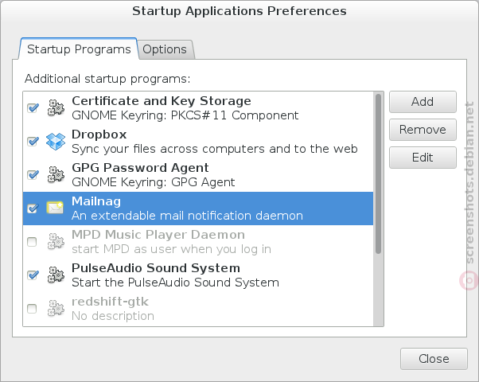
Task: Click the Certificate and Key Storage gears icon
Action: 56,108
